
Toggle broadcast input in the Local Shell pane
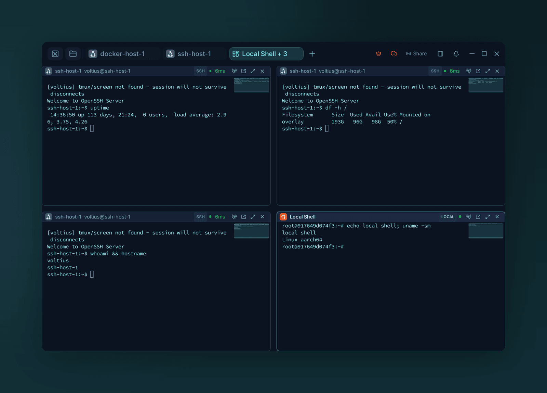pyautogui.click(x=469, y=217)
